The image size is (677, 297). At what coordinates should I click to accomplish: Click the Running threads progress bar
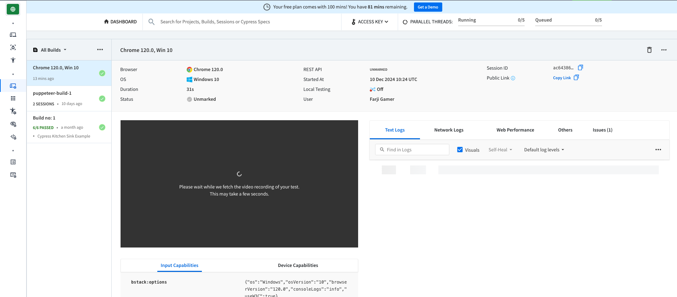(x=491, y=25)
